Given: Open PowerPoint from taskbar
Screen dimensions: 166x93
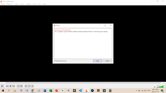Looking at the screenshot, I should (x=57, y=91).
